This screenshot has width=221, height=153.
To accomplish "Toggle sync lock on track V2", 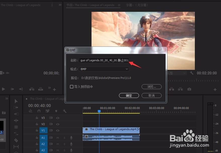I will (x=51, y=124).
